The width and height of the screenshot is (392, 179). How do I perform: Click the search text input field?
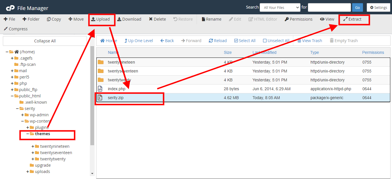click(x=329, y=7)
